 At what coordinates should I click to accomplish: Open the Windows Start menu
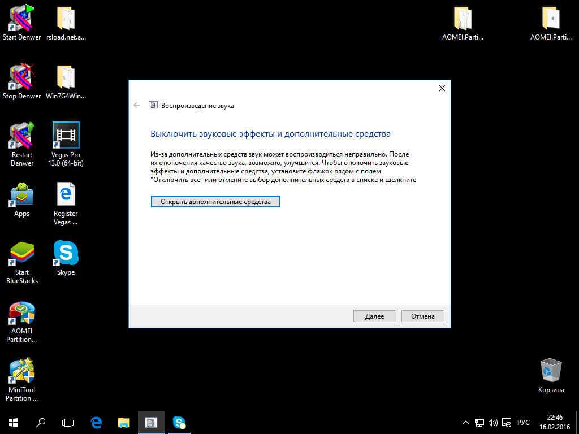(x=14, y=422)
